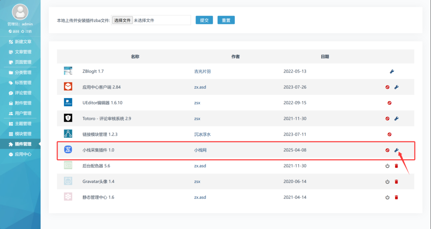Delete the 静态管理中心 1.6 plugin
The height and width of the screenshot is (229, 431).
point(396,197)
